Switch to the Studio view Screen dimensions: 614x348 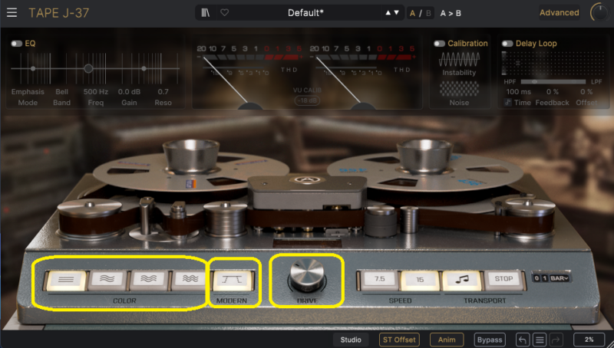[x=351, y=340]
